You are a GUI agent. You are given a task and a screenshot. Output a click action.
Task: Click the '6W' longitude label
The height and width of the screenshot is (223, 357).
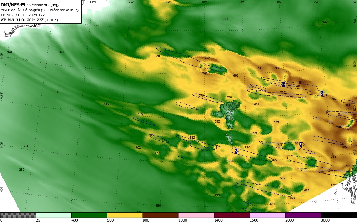pyautogui.click(x=242, y=2)
